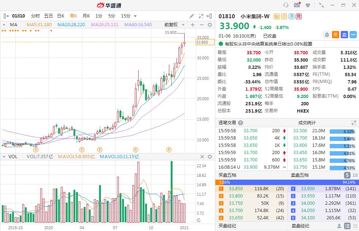359x231 pixels.
Task: Click the shareholder transfer news notice
Action: coord(268,44)
